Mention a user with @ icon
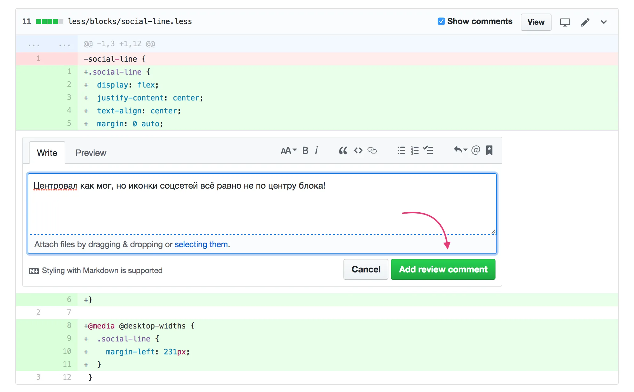 (475, 150)
